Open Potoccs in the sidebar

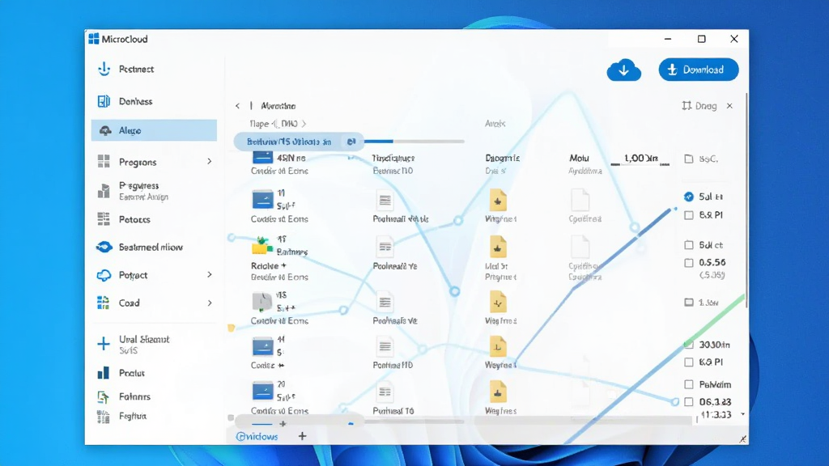[x=134, y=219]
